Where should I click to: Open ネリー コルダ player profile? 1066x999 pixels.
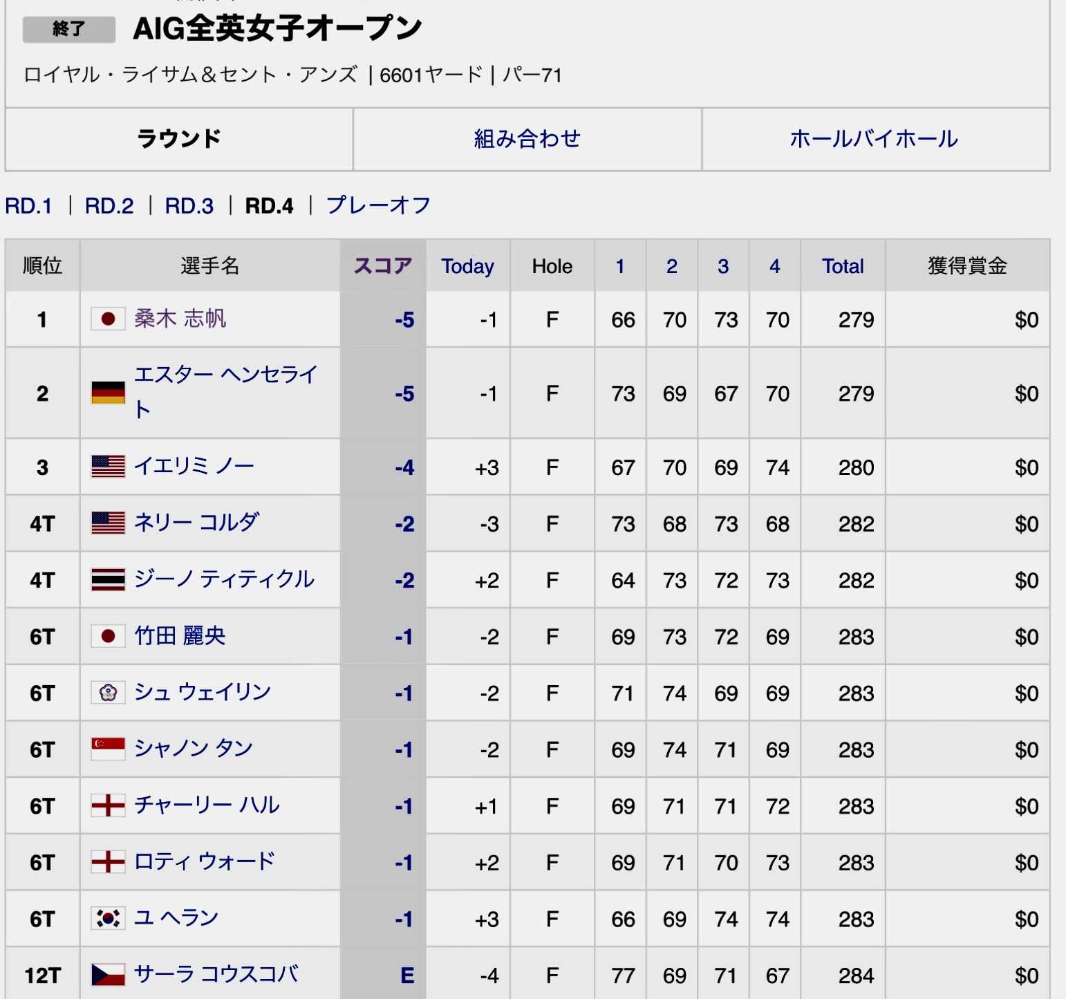(196, 523)
